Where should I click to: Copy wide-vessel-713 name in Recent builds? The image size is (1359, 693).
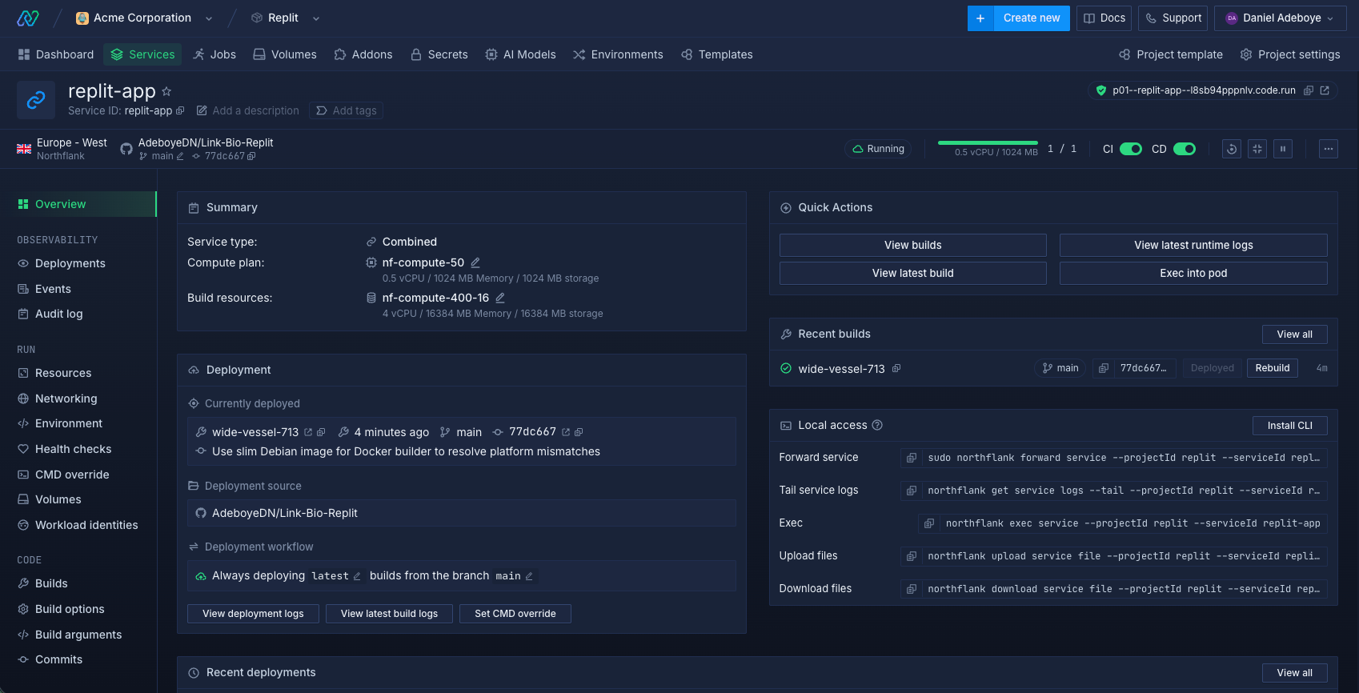coord(896,368)
